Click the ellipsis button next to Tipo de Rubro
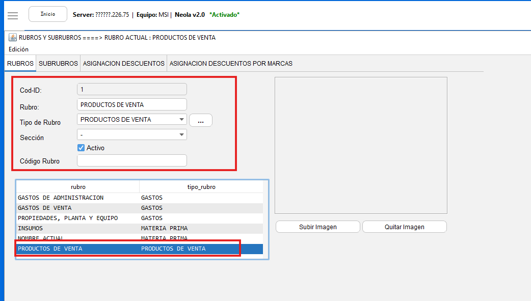The height and width of the screenshot is (301, 531). click(x=200, y=120)
